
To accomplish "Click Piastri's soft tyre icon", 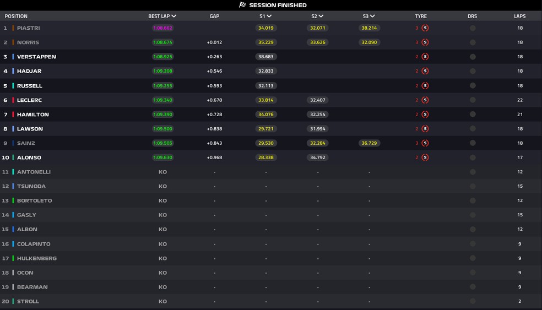I will [425, 28].
